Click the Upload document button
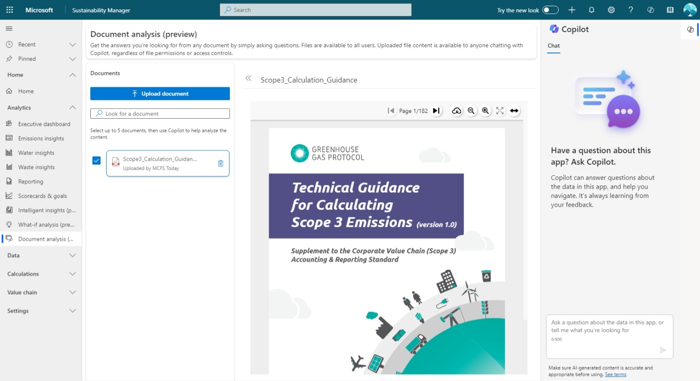The height and width of the screenshot is (381, 700). point(160,94)
